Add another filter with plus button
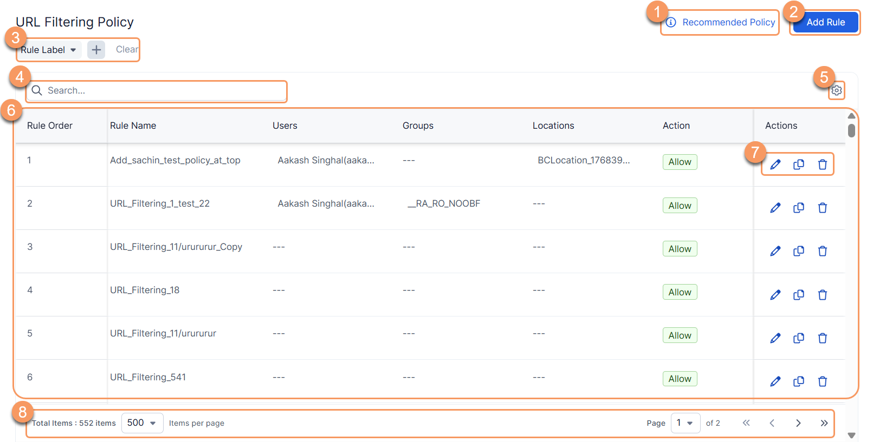This screenshot has width=873, height=442. pyautogui.click(x=96, y=50)
